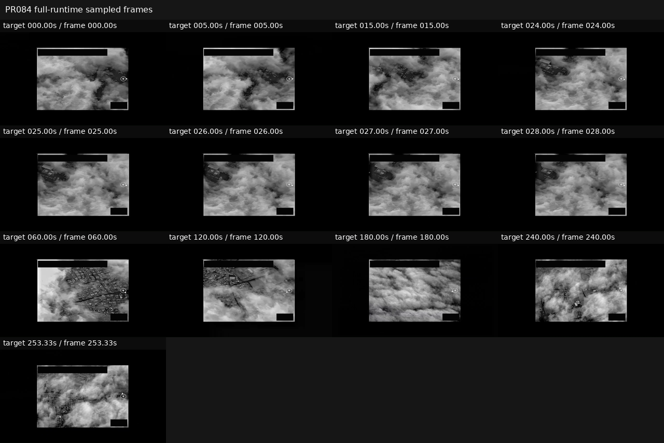
Task: Click label 'target 027.00s / frame 027.00s'
Action: 392,131
